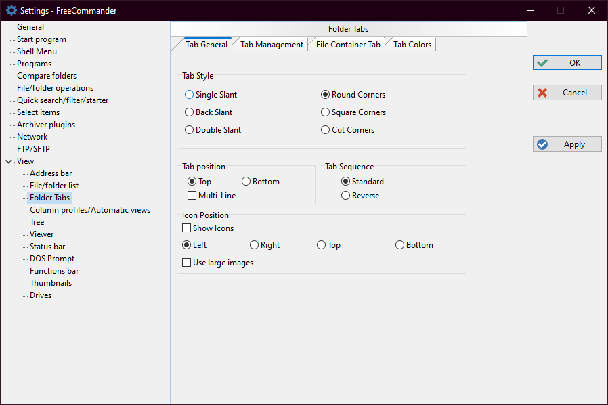
Task: Open the File Container Tab tab
Action: point(347,45)
